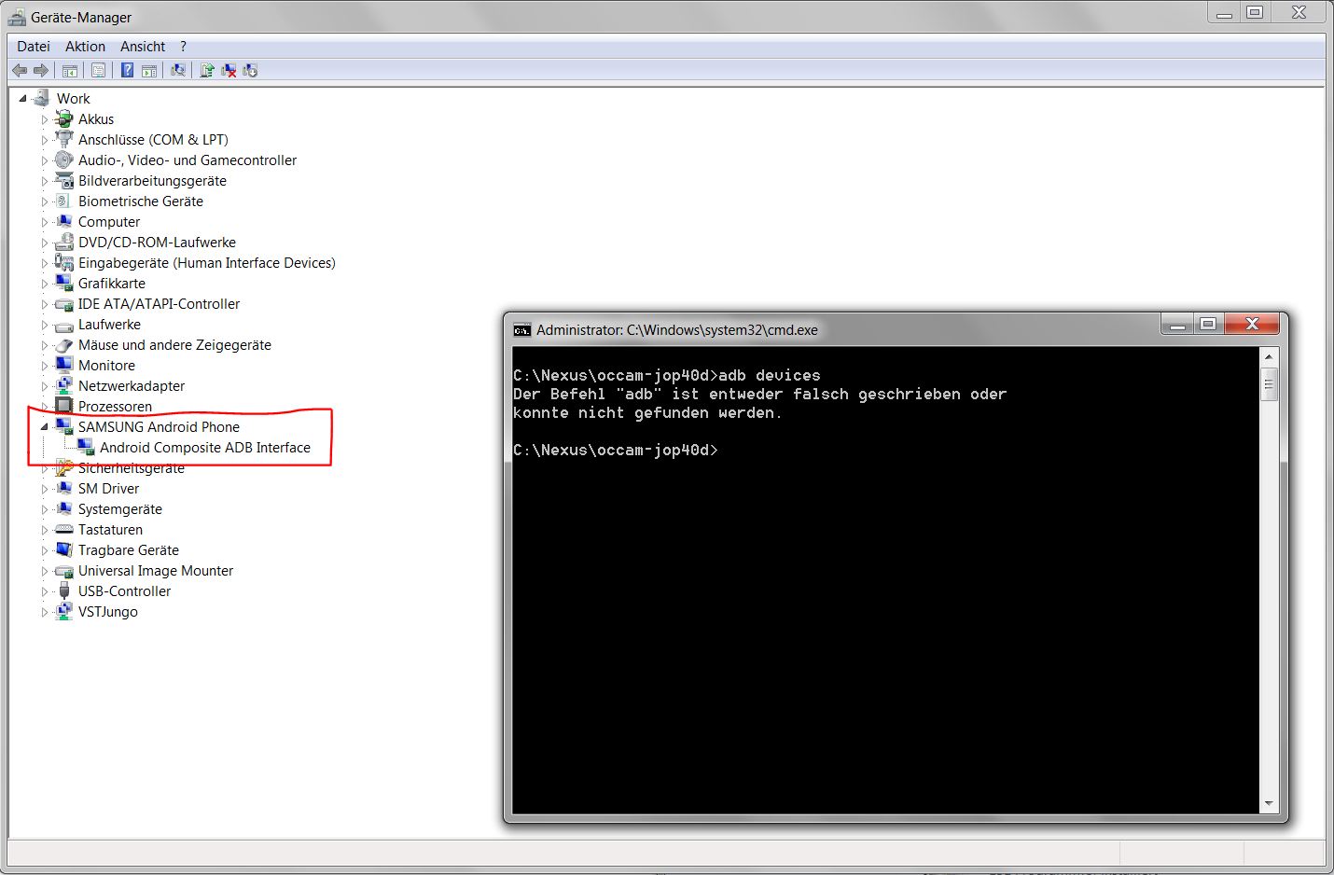Open the Aktion menu
Image resolution: width=1334 pixels, height=875 pixels.
(85, 46)
